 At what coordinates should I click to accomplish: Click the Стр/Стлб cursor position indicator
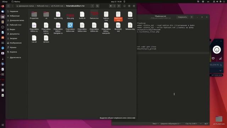pyautogui.click(x=191, y=124)
